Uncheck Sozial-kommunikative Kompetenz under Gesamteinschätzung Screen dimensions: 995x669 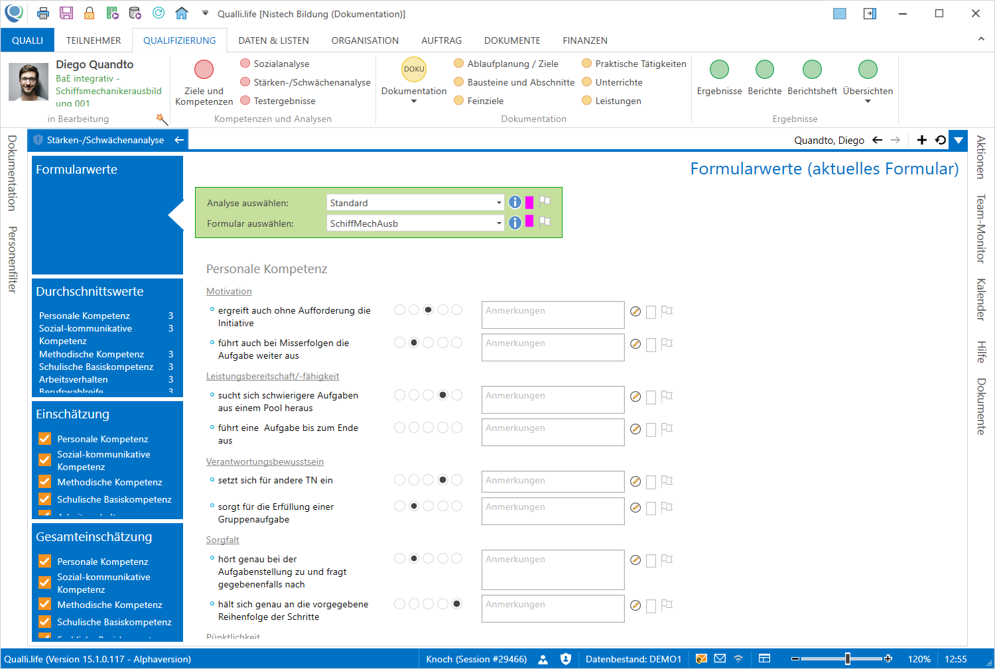(44, 583)
